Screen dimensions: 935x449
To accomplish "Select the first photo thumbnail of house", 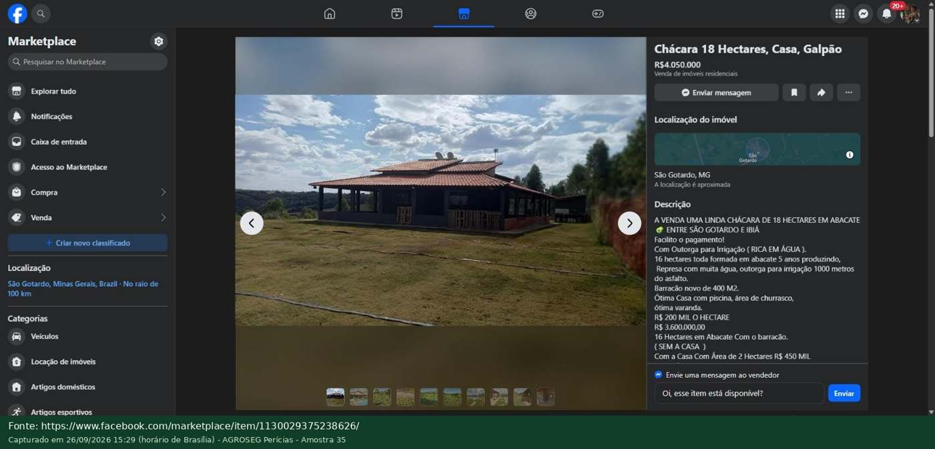I will [x=335, y=397].
